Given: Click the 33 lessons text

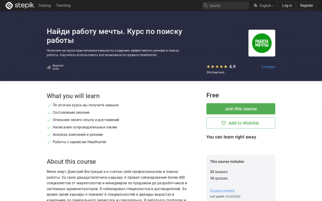Looking at the screenshot, I should point(219,172).
